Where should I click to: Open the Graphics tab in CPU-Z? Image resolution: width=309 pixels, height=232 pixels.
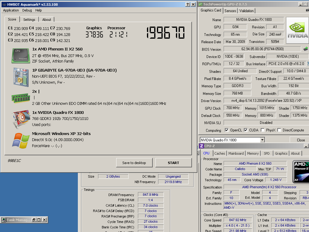pos(281,153)
